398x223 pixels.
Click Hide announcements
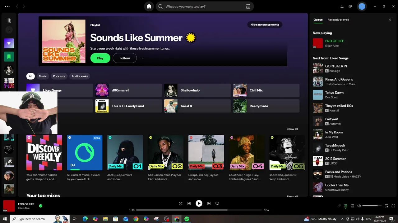pos(265,24)
